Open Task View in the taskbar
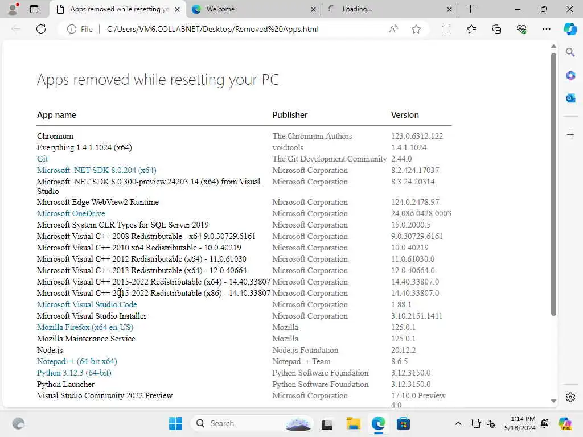The image size is (583, 437). [x=327, y=423]
